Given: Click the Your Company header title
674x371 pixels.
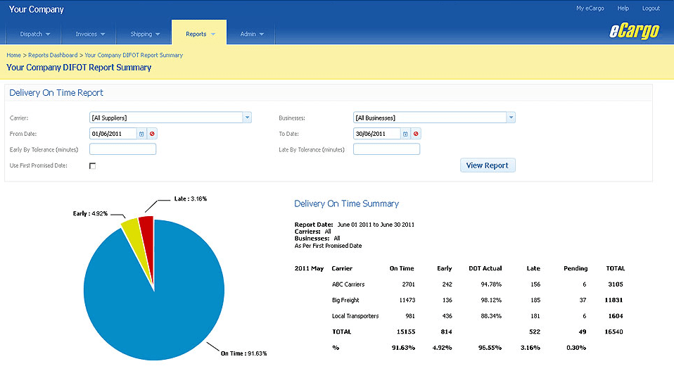Looking at the screenshot, I should pos(37,9).
